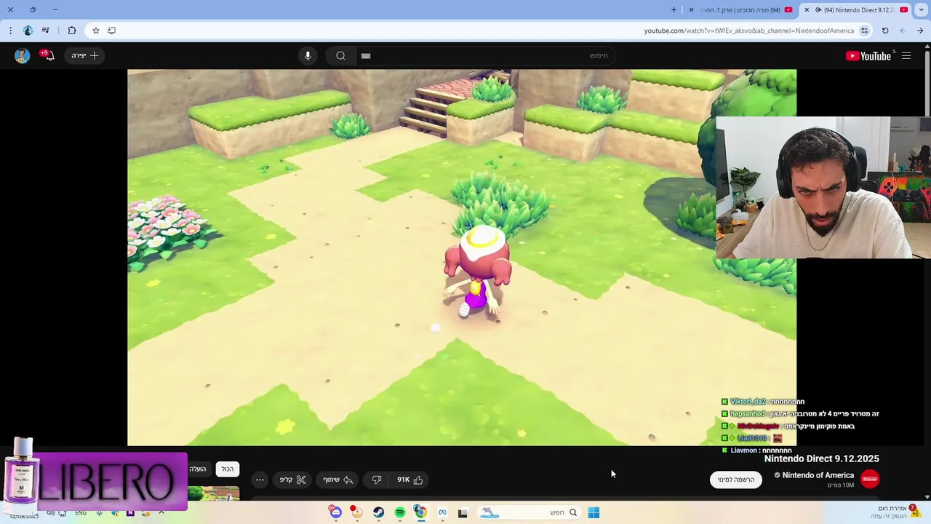Viewport: 931px width, 524px height.
Task: Open the Chrome profile avatar
Action: click(x=28, y=31)
